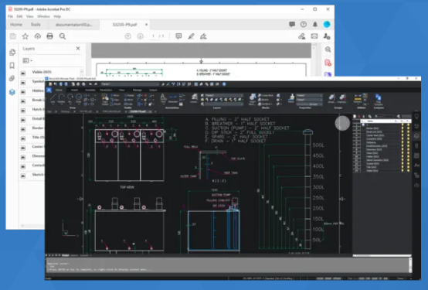The width and height of the screenshot is (428, 290).
Task: Open the search magnifier in Acrobat toolbar
Action: [x=63, y=36]
